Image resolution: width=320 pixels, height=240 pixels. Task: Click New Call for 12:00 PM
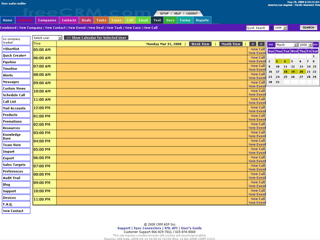click(258, 107)
